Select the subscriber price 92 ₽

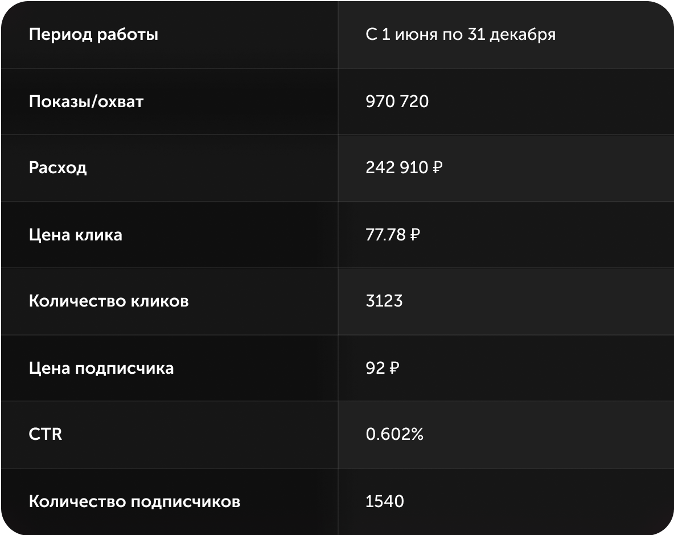(382, 368)
